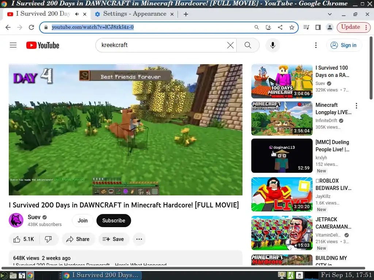Click the video player showing Day 4
The image size is (374, 280).
tap(126, 129)
